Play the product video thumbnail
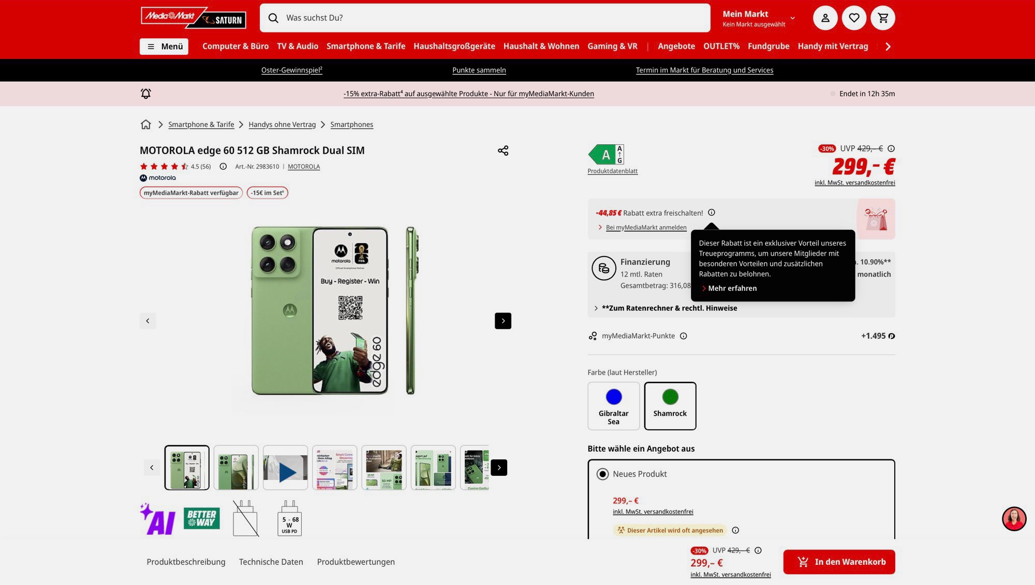 (285, 468)
